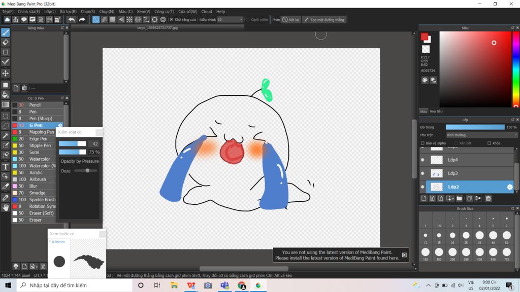Click the Undo arrow in toolbar
Screen dimensions: 520x292
coord(71,20)
